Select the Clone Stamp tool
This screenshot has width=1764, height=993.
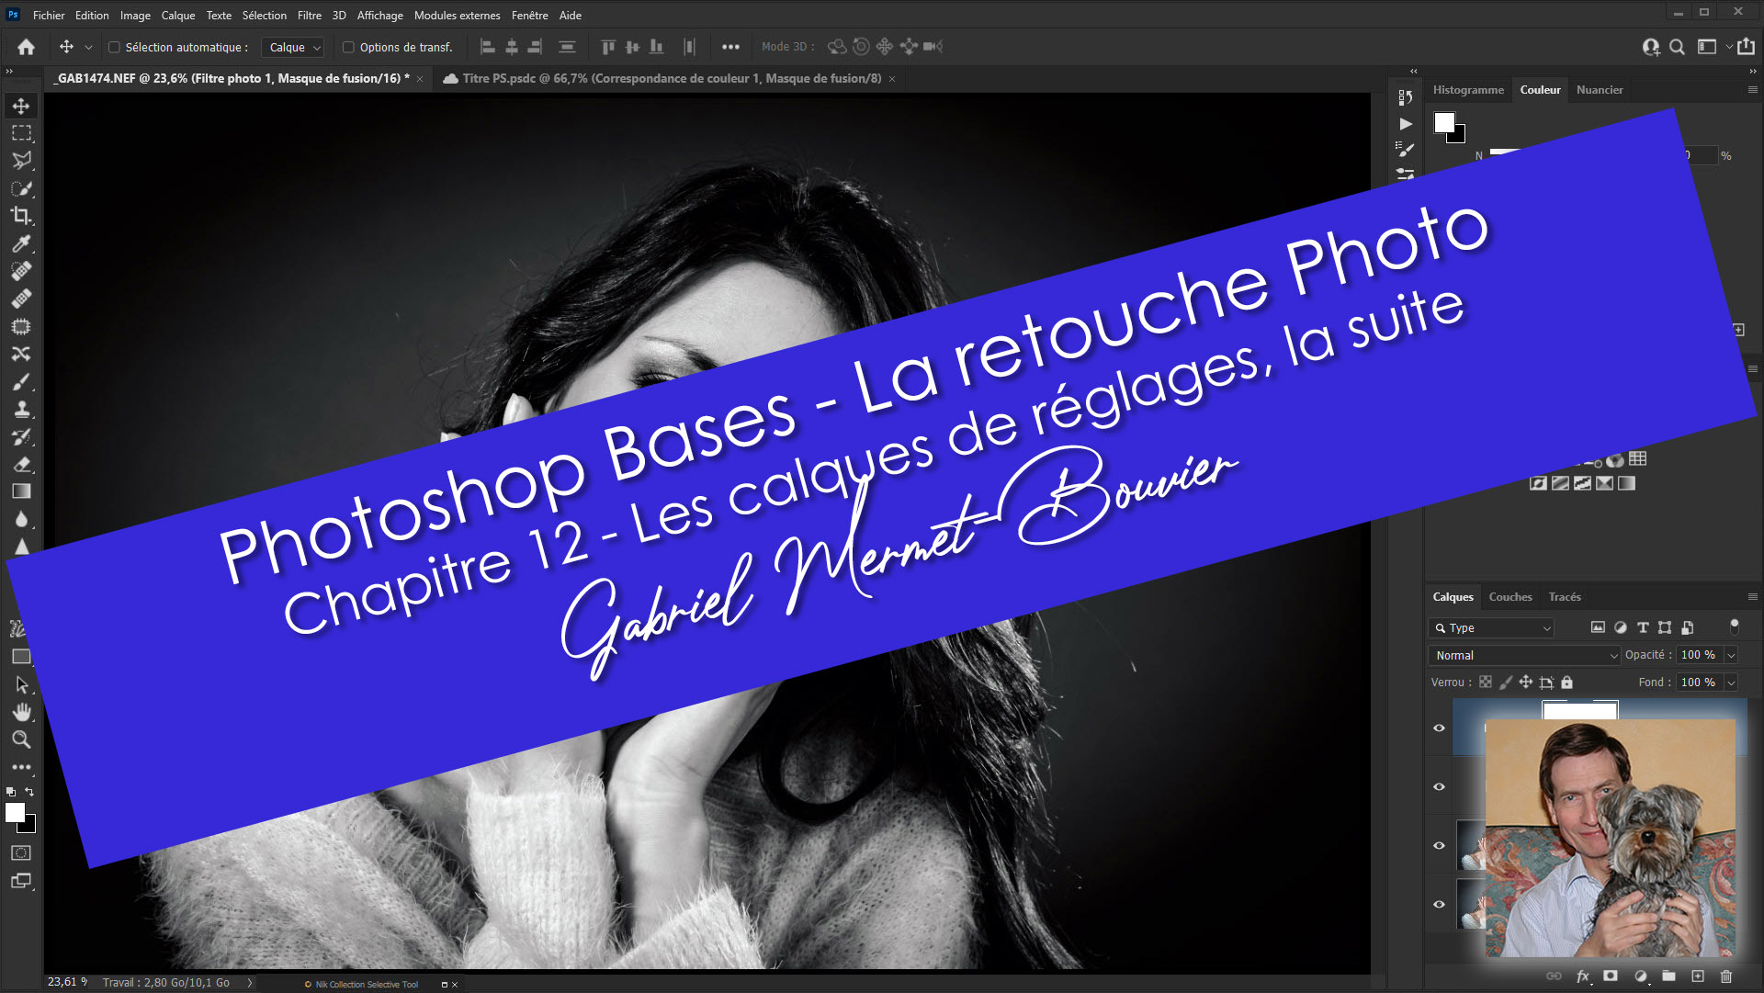[21, 410]
